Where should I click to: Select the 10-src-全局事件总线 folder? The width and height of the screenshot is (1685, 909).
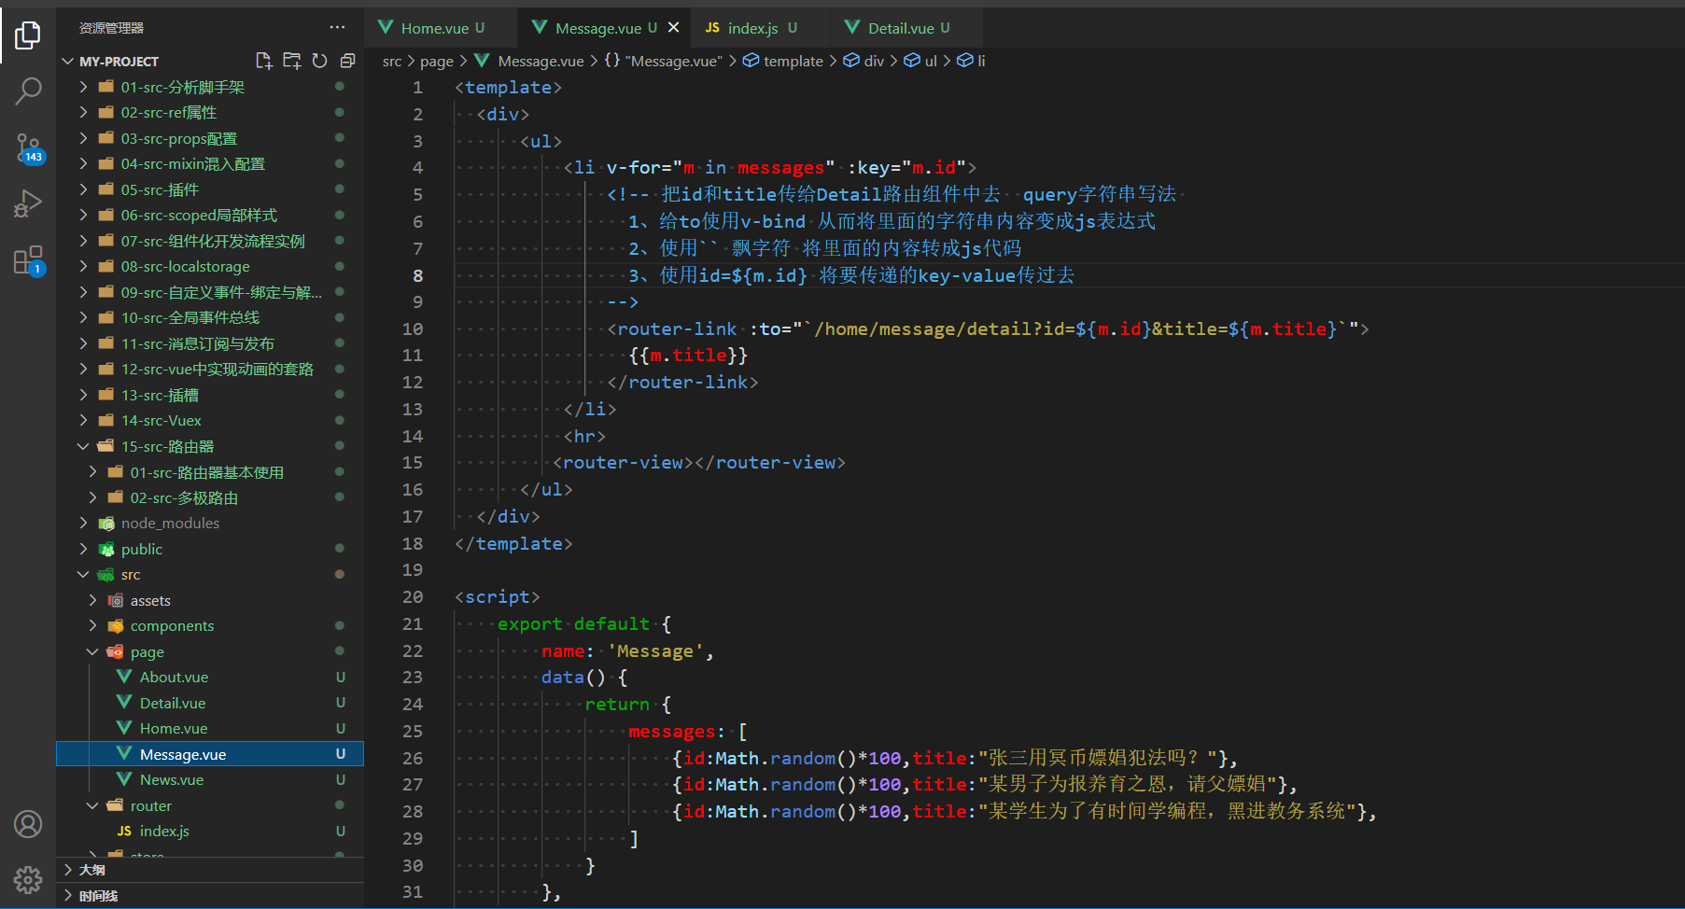point(210,317)
